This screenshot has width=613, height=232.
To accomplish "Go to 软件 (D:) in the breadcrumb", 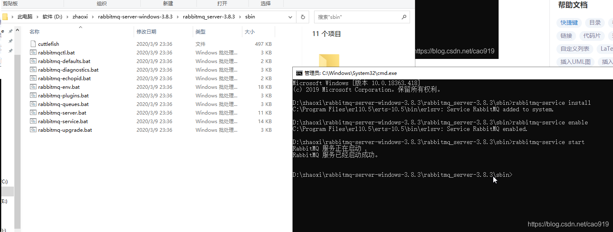I will pos(52,17).
